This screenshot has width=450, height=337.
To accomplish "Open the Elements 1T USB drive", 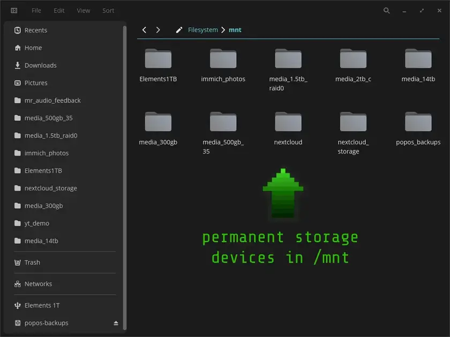I will [65, 305].
